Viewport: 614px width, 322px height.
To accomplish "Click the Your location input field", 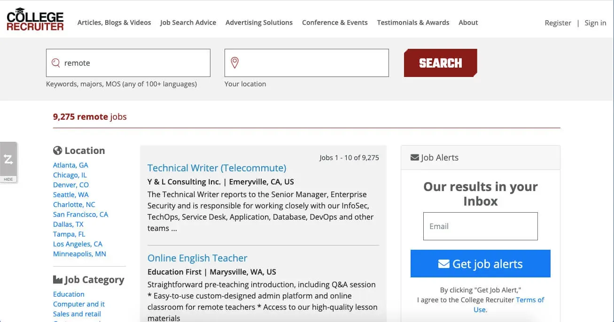I will [x=312, y=63].
